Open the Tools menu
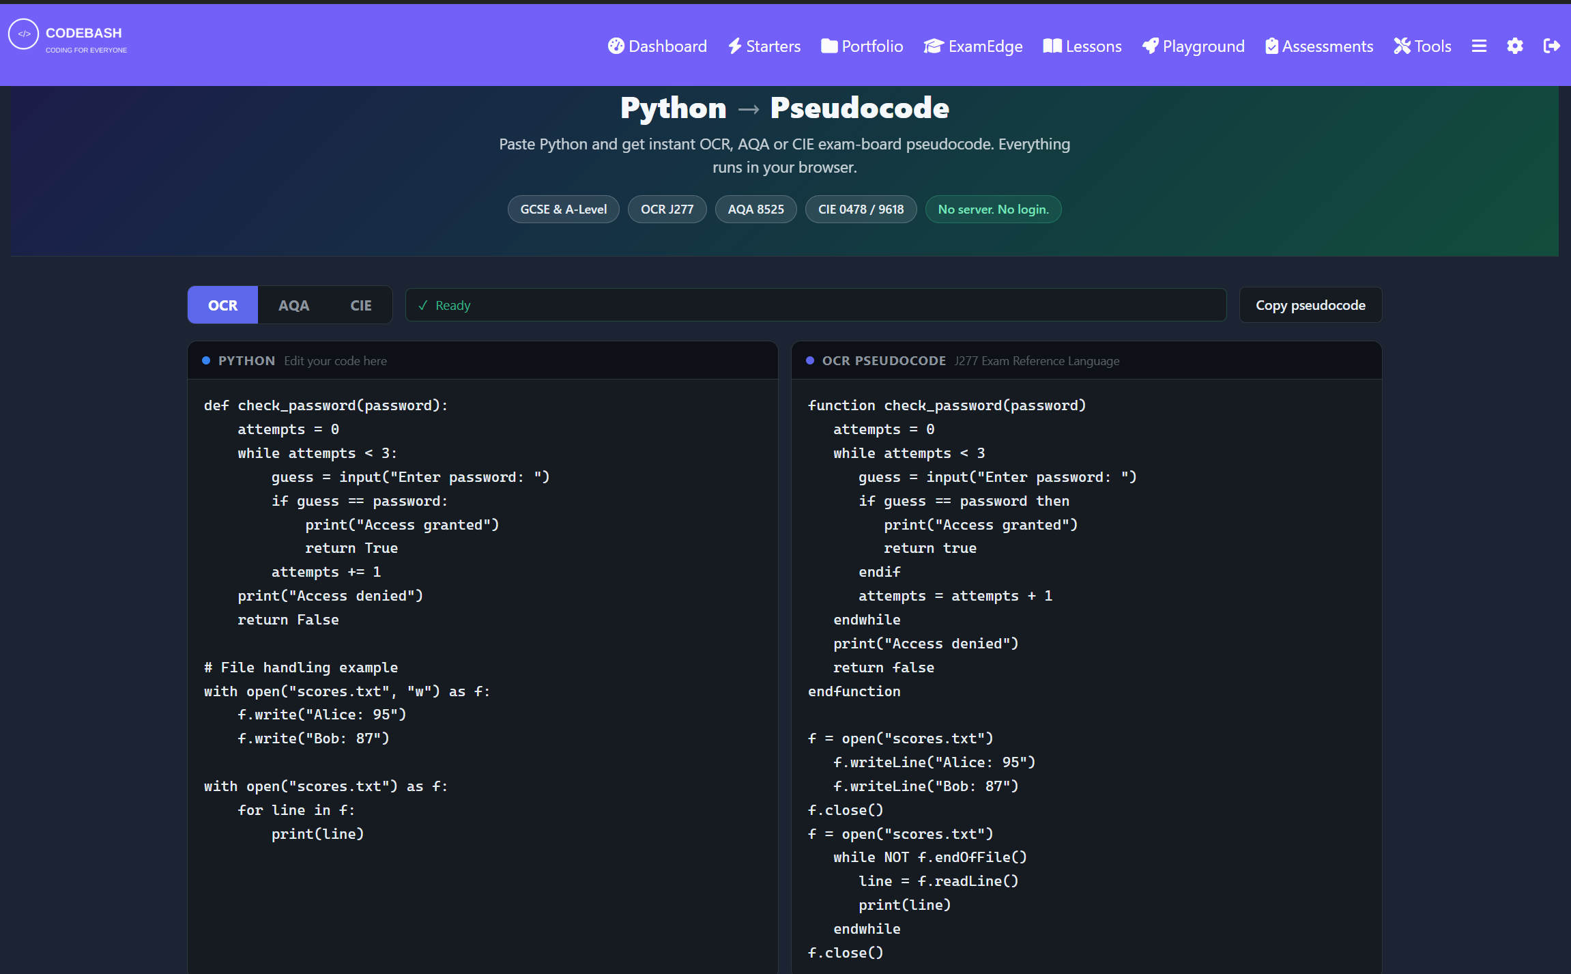 point(1422,46)
